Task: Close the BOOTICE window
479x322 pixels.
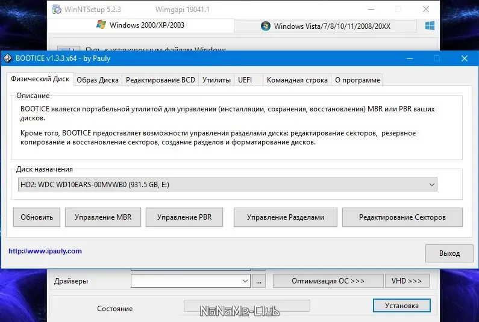Action: (465, 58)
